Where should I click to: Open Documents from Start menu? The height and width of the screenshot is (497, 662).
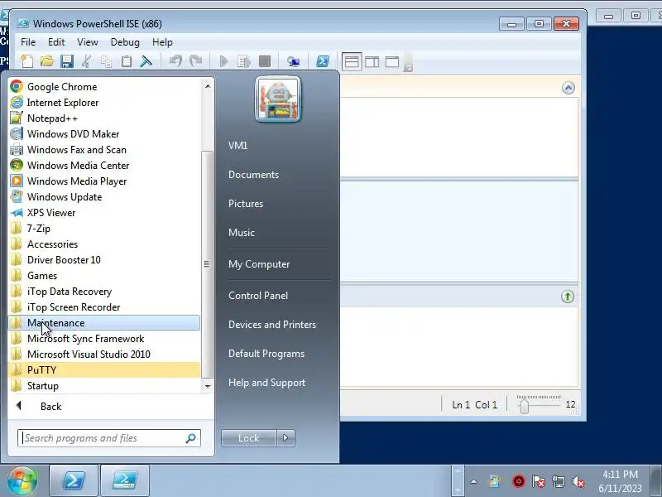pyautogui.click(x=253, y=175)
